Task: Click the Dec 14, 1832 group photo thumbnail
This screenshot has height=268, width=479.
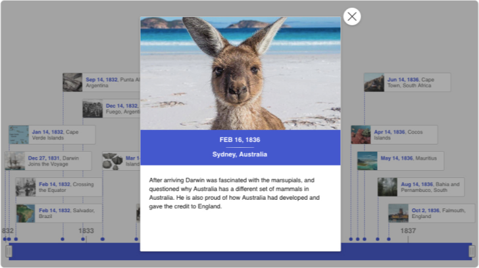Action: click(93, 108)
